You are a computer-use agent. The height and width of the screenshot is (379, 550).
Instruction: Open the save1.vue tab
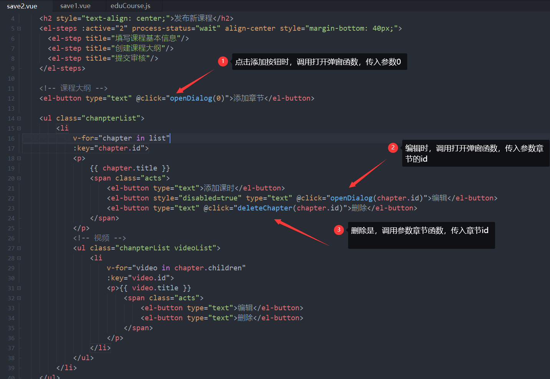[75, 6]
